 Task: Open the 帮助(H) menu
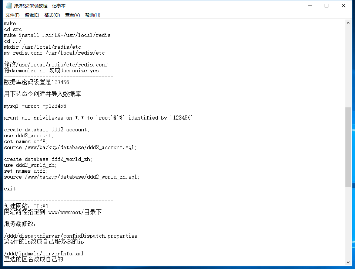[93, 15]
